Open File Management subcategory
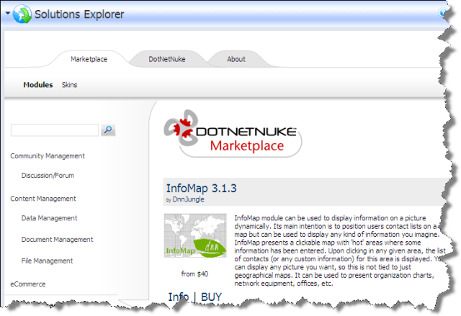Viewport: 461px width, 316px height. coord(47,261)
